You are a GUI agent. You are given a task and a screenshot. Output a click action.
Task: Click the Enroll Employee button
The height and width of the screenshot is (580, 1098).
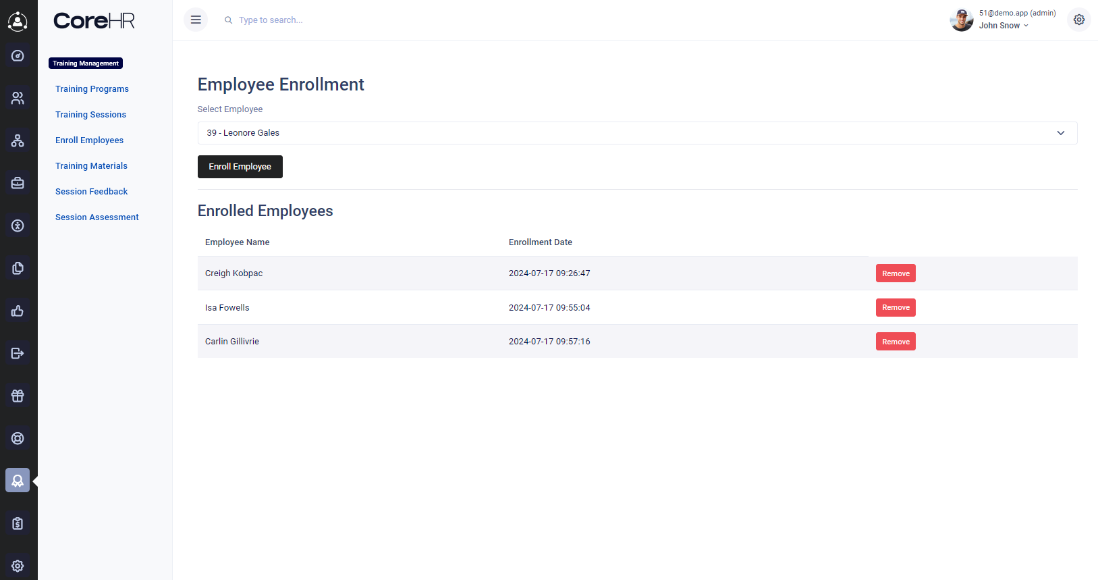point(240,167)
